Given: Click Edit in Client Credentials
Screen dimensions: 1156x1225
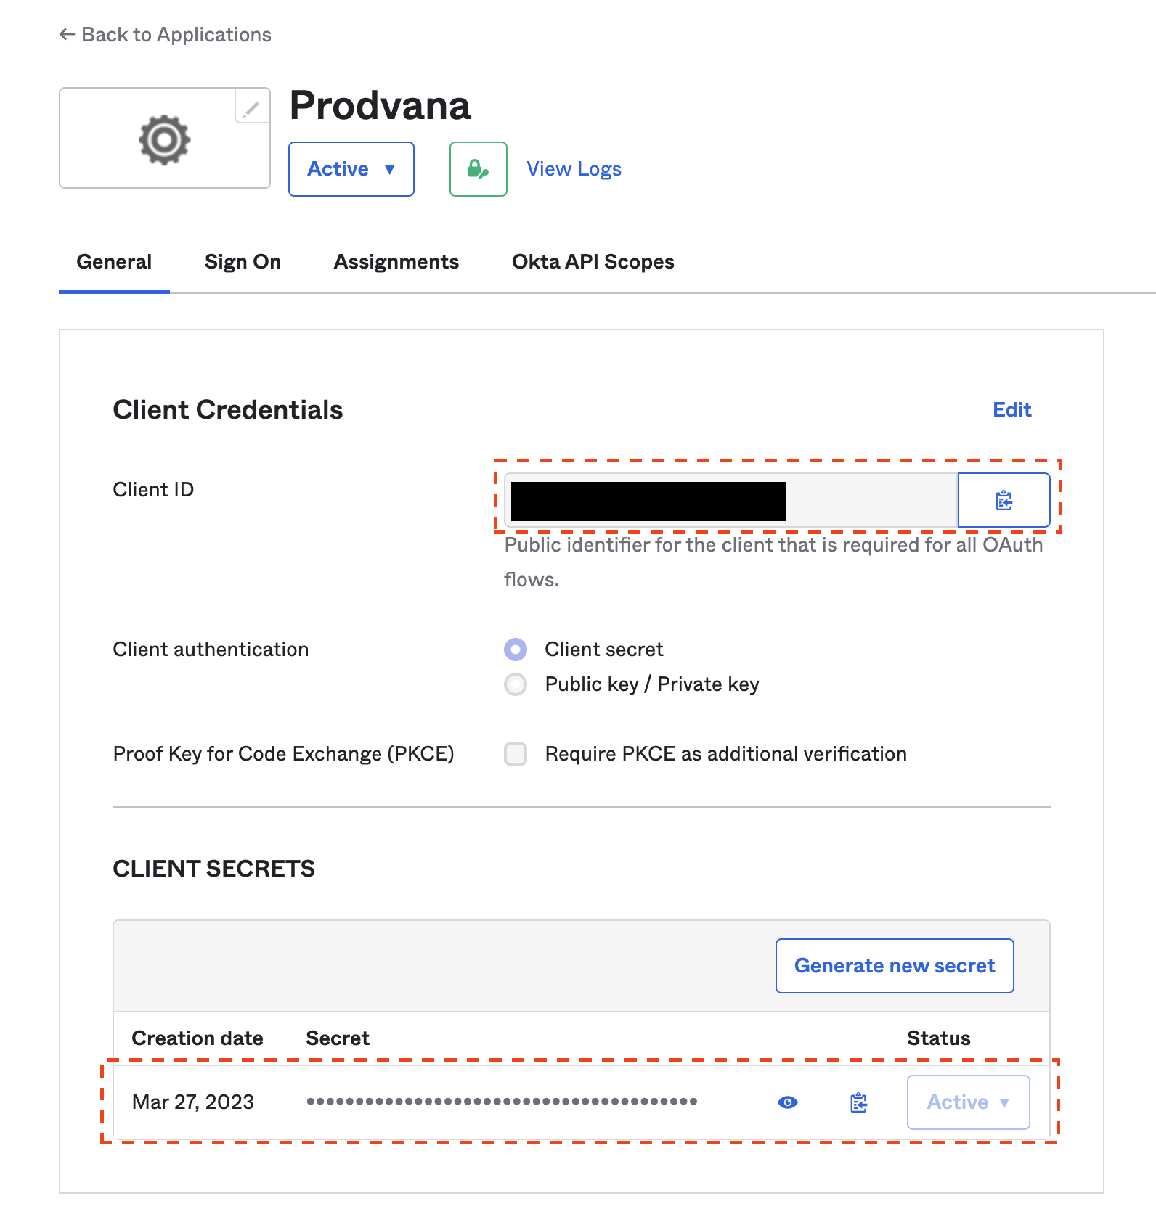Looking at the screenshot, I should [1012, 410].
